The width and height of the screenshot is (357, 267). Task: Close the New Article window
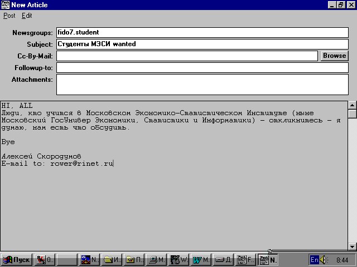[x=351, y=5]
